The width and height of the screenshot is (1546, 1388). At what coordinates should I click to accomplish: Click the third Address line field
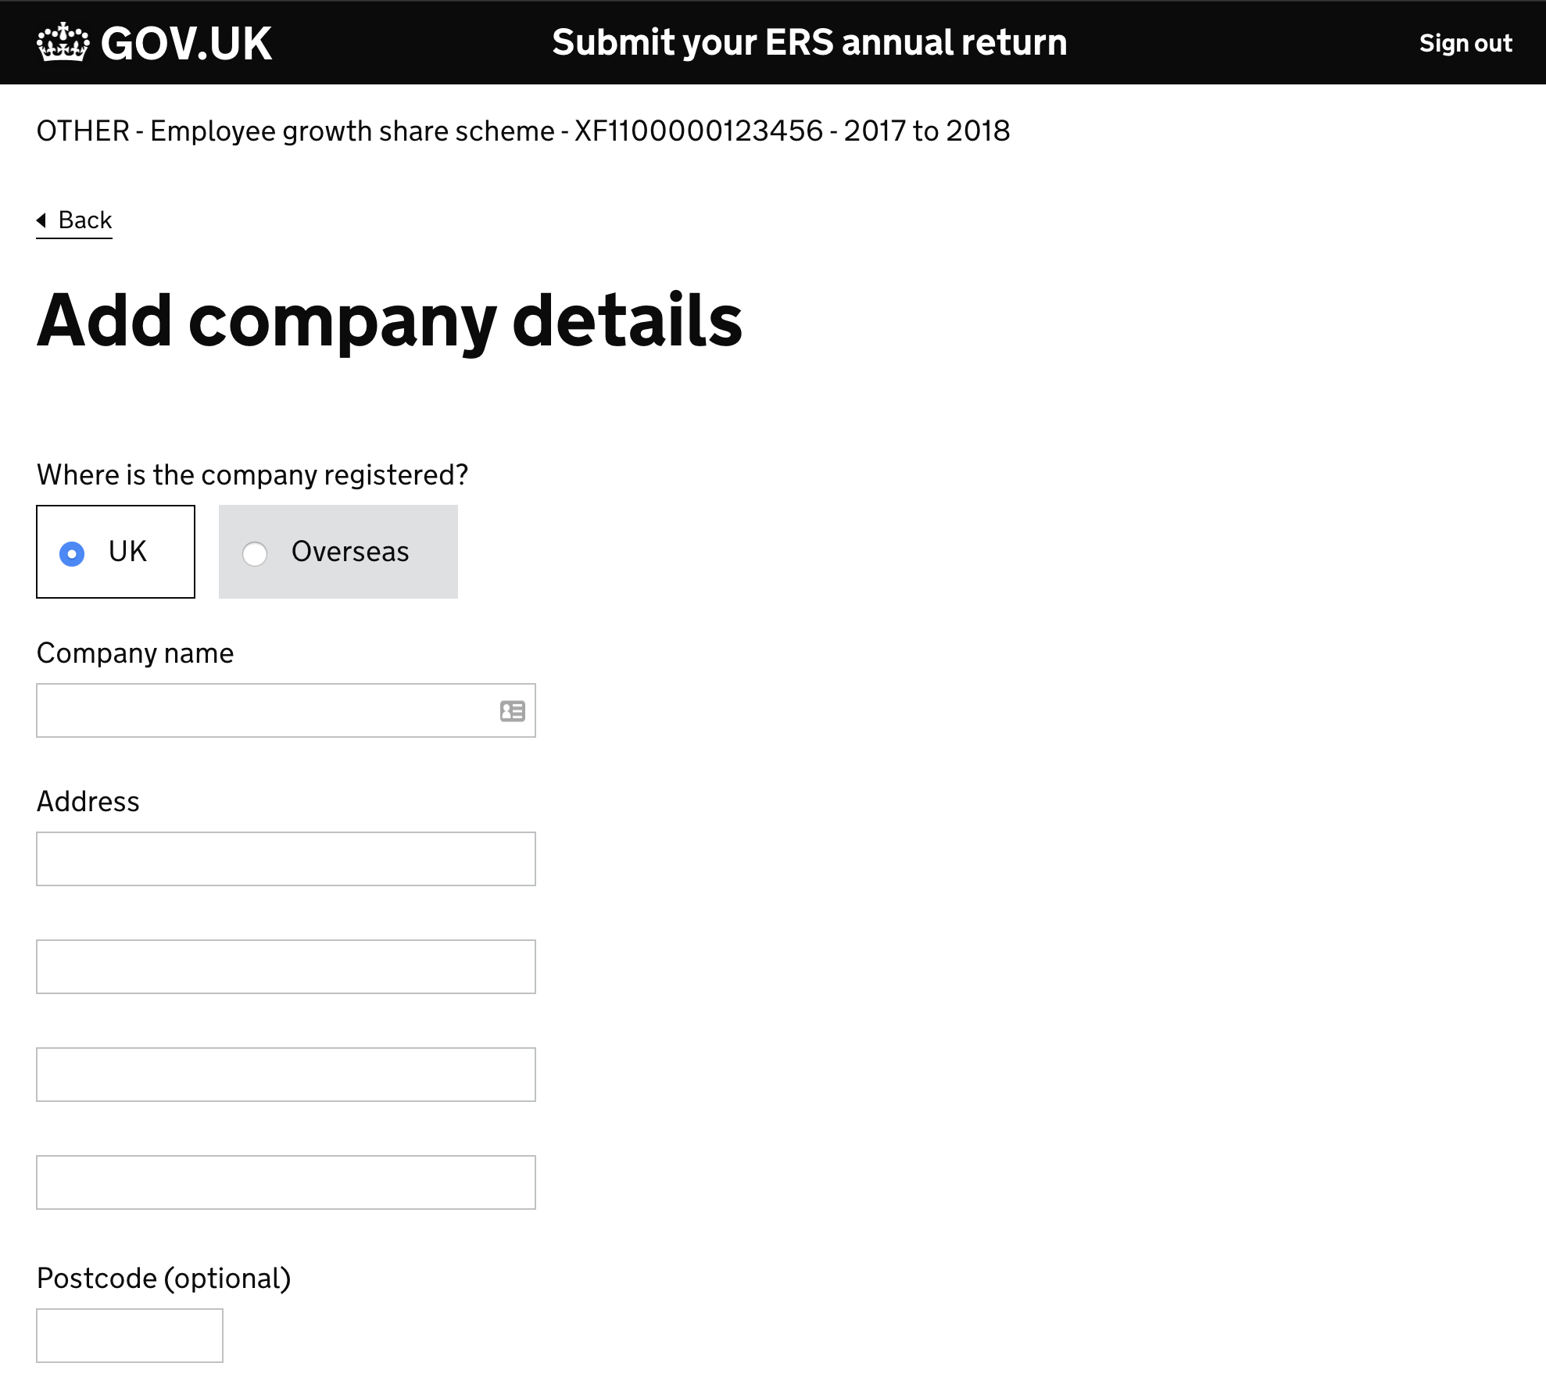coord(285,1075)
